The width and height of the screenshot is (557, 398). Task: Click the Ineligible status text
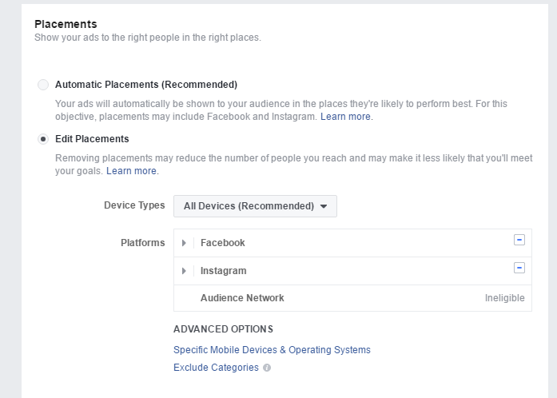pyautogui.click(x=504, y=298)
